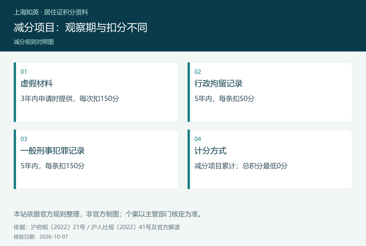Click card number '02'

(198, 72)
